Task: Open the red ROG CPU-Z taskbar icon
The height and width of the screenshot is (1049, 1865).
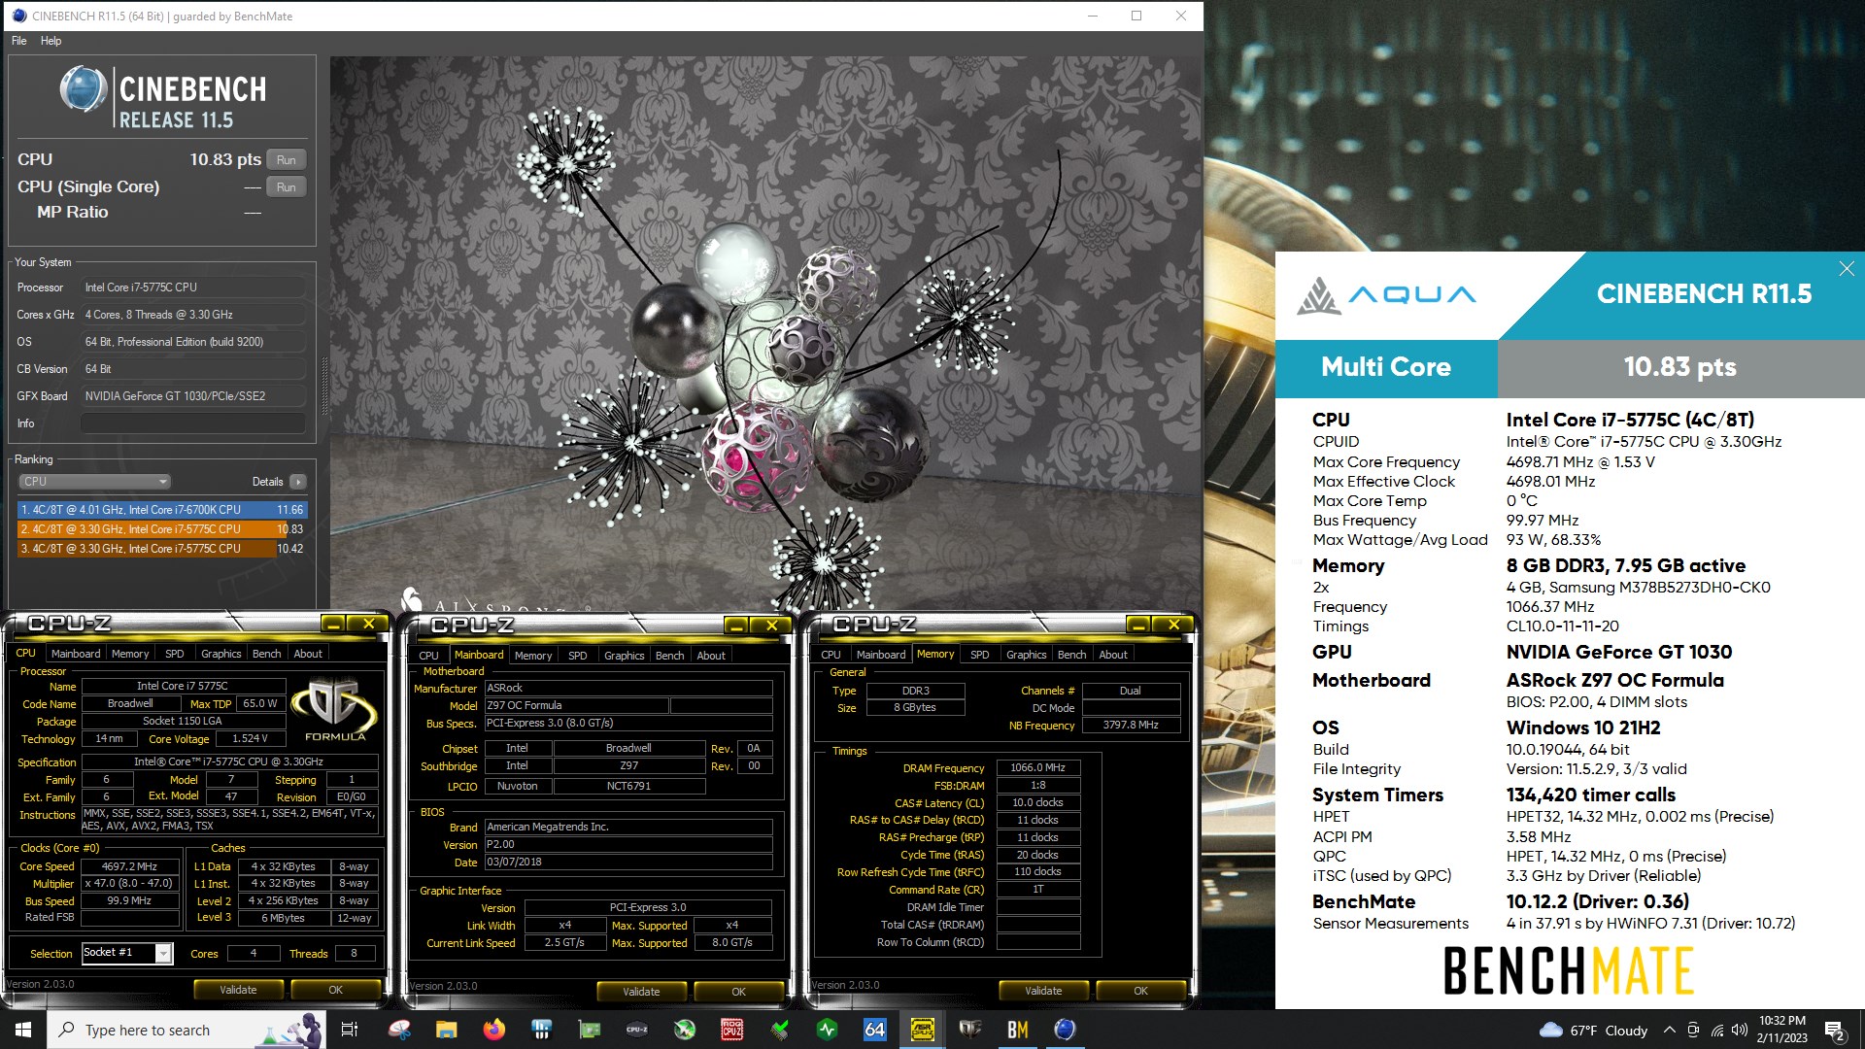Action: pos(732,1030)
